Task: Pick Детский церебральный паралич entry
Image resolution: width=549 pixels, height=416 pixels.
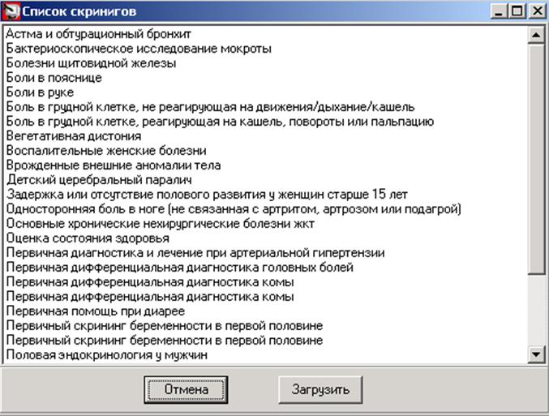Action: tap(99, 180)
